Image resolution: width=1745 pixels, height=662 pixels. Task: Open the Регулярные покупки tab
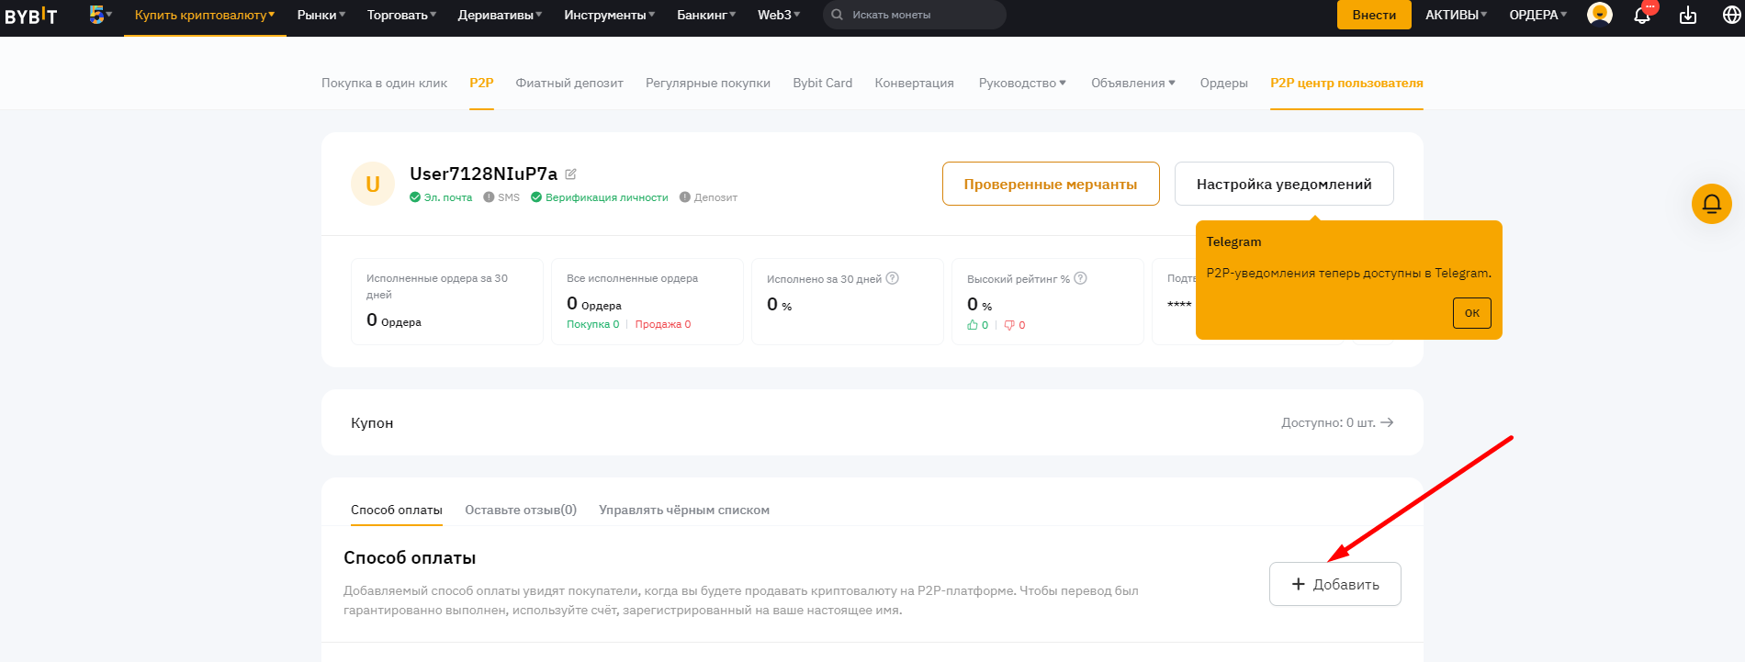708,83
